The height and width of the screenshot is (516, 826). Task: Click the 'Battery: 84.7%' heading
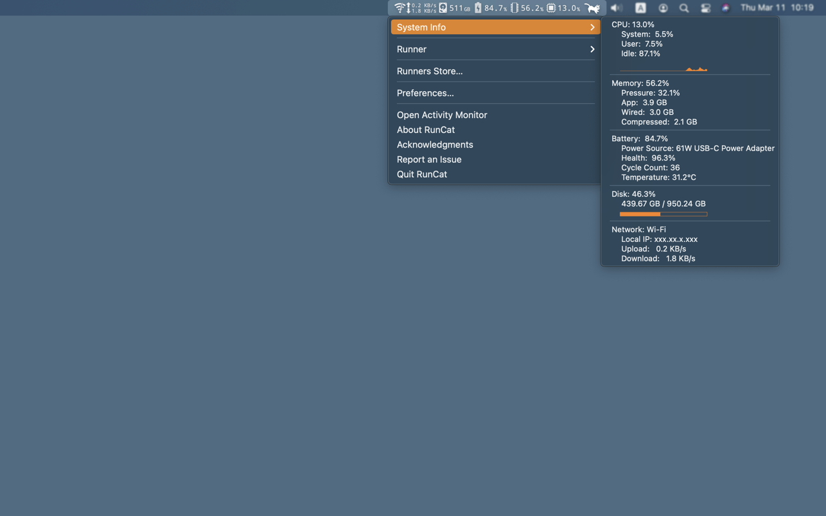(x=640, y=138)
